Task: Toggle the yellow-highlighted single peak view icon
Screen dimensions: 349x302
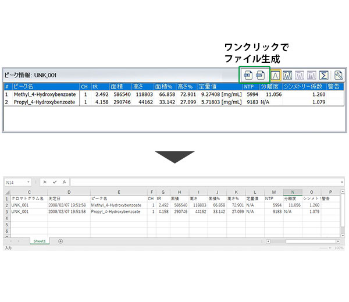Action: pos(275,75)
